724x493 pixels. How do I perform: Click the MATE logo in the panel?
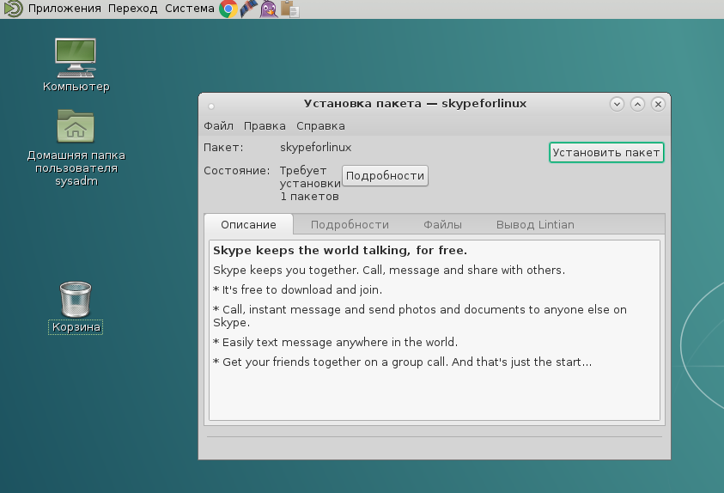[x=13, y=9]
